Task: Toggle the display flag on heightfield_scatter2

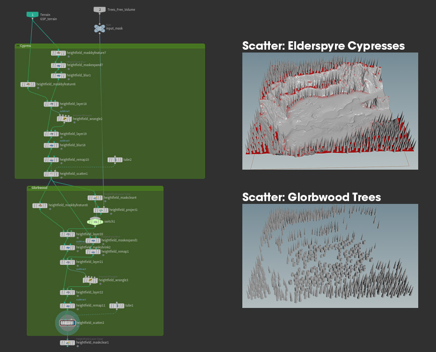Action: [x=74, y=322]
